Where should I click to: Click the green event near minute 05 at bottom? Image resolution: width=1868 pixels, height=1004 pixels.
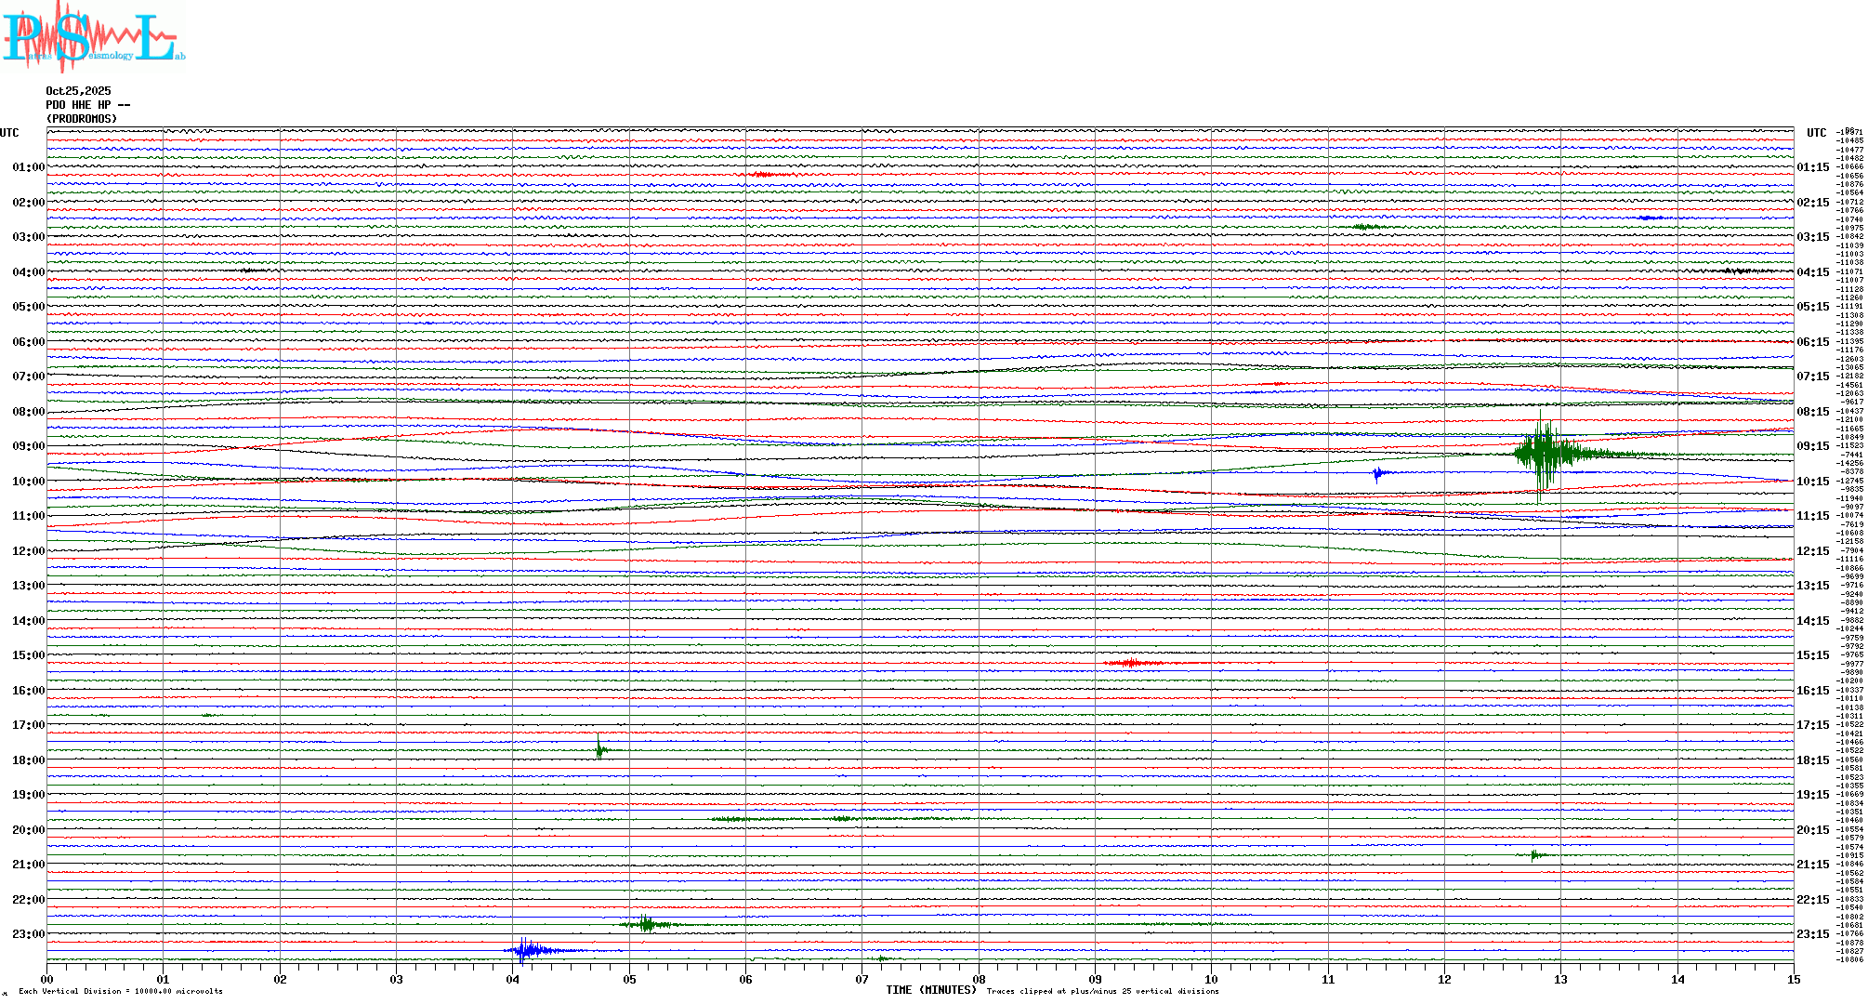[x=647, y=924]
